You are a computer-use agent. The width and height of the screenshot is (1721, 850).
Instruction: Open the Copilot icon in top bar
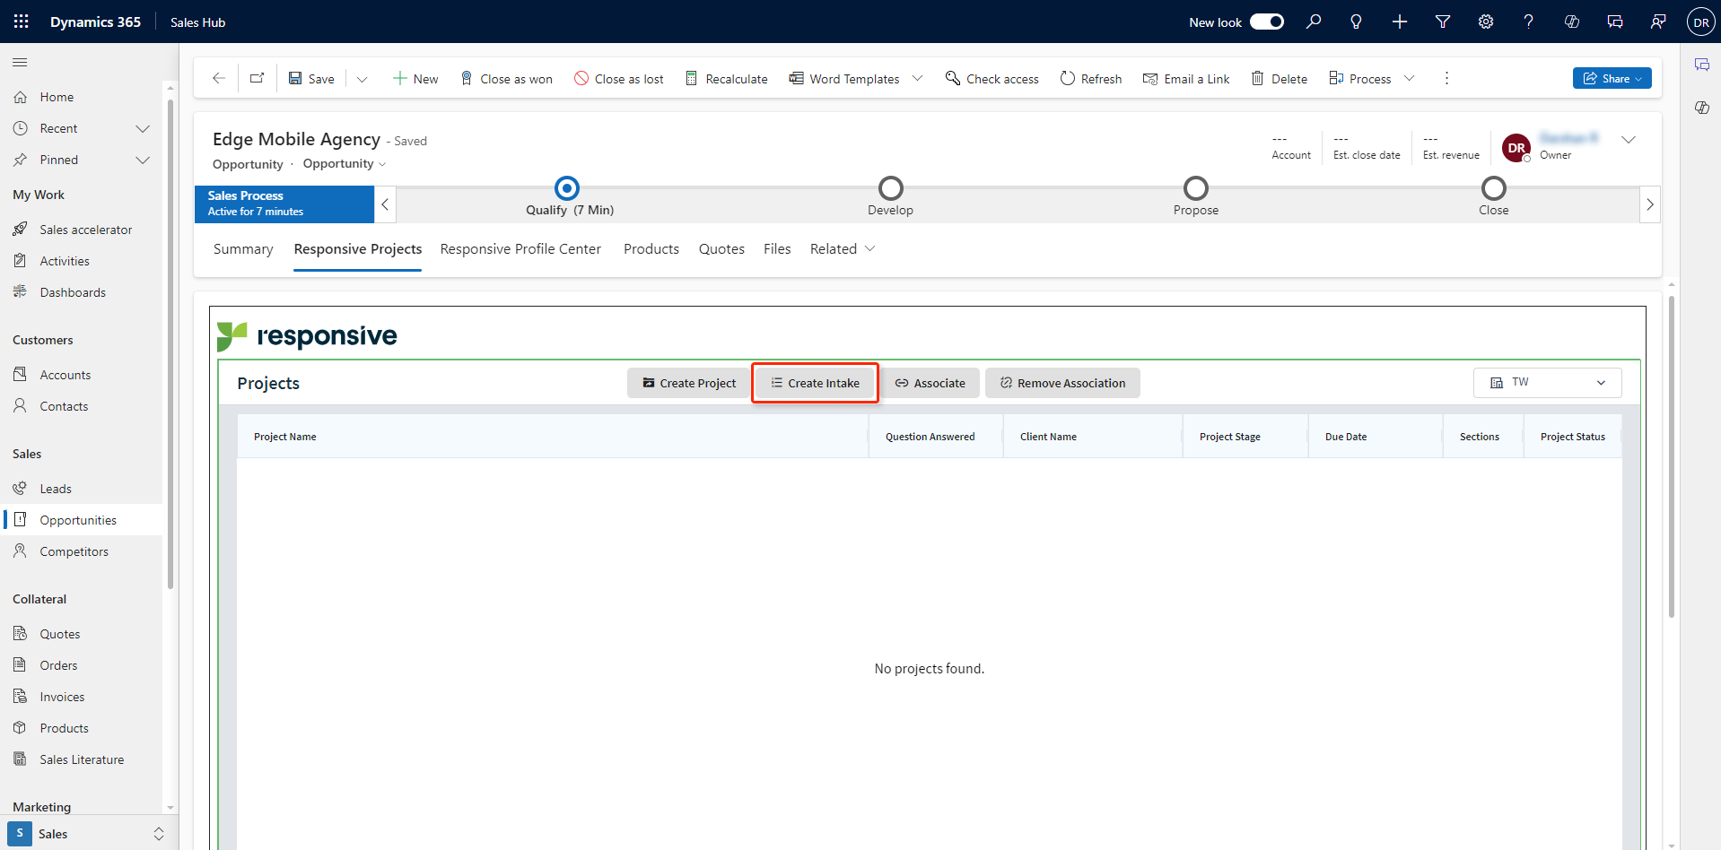1572,22
